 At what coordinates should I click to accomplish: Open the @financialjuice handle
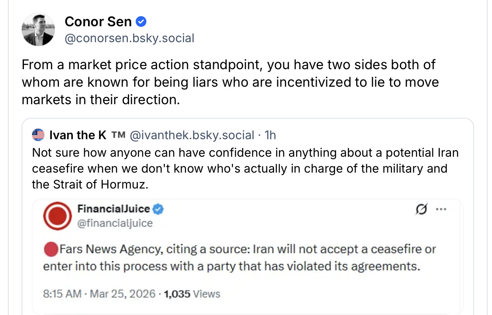[115, 223]
